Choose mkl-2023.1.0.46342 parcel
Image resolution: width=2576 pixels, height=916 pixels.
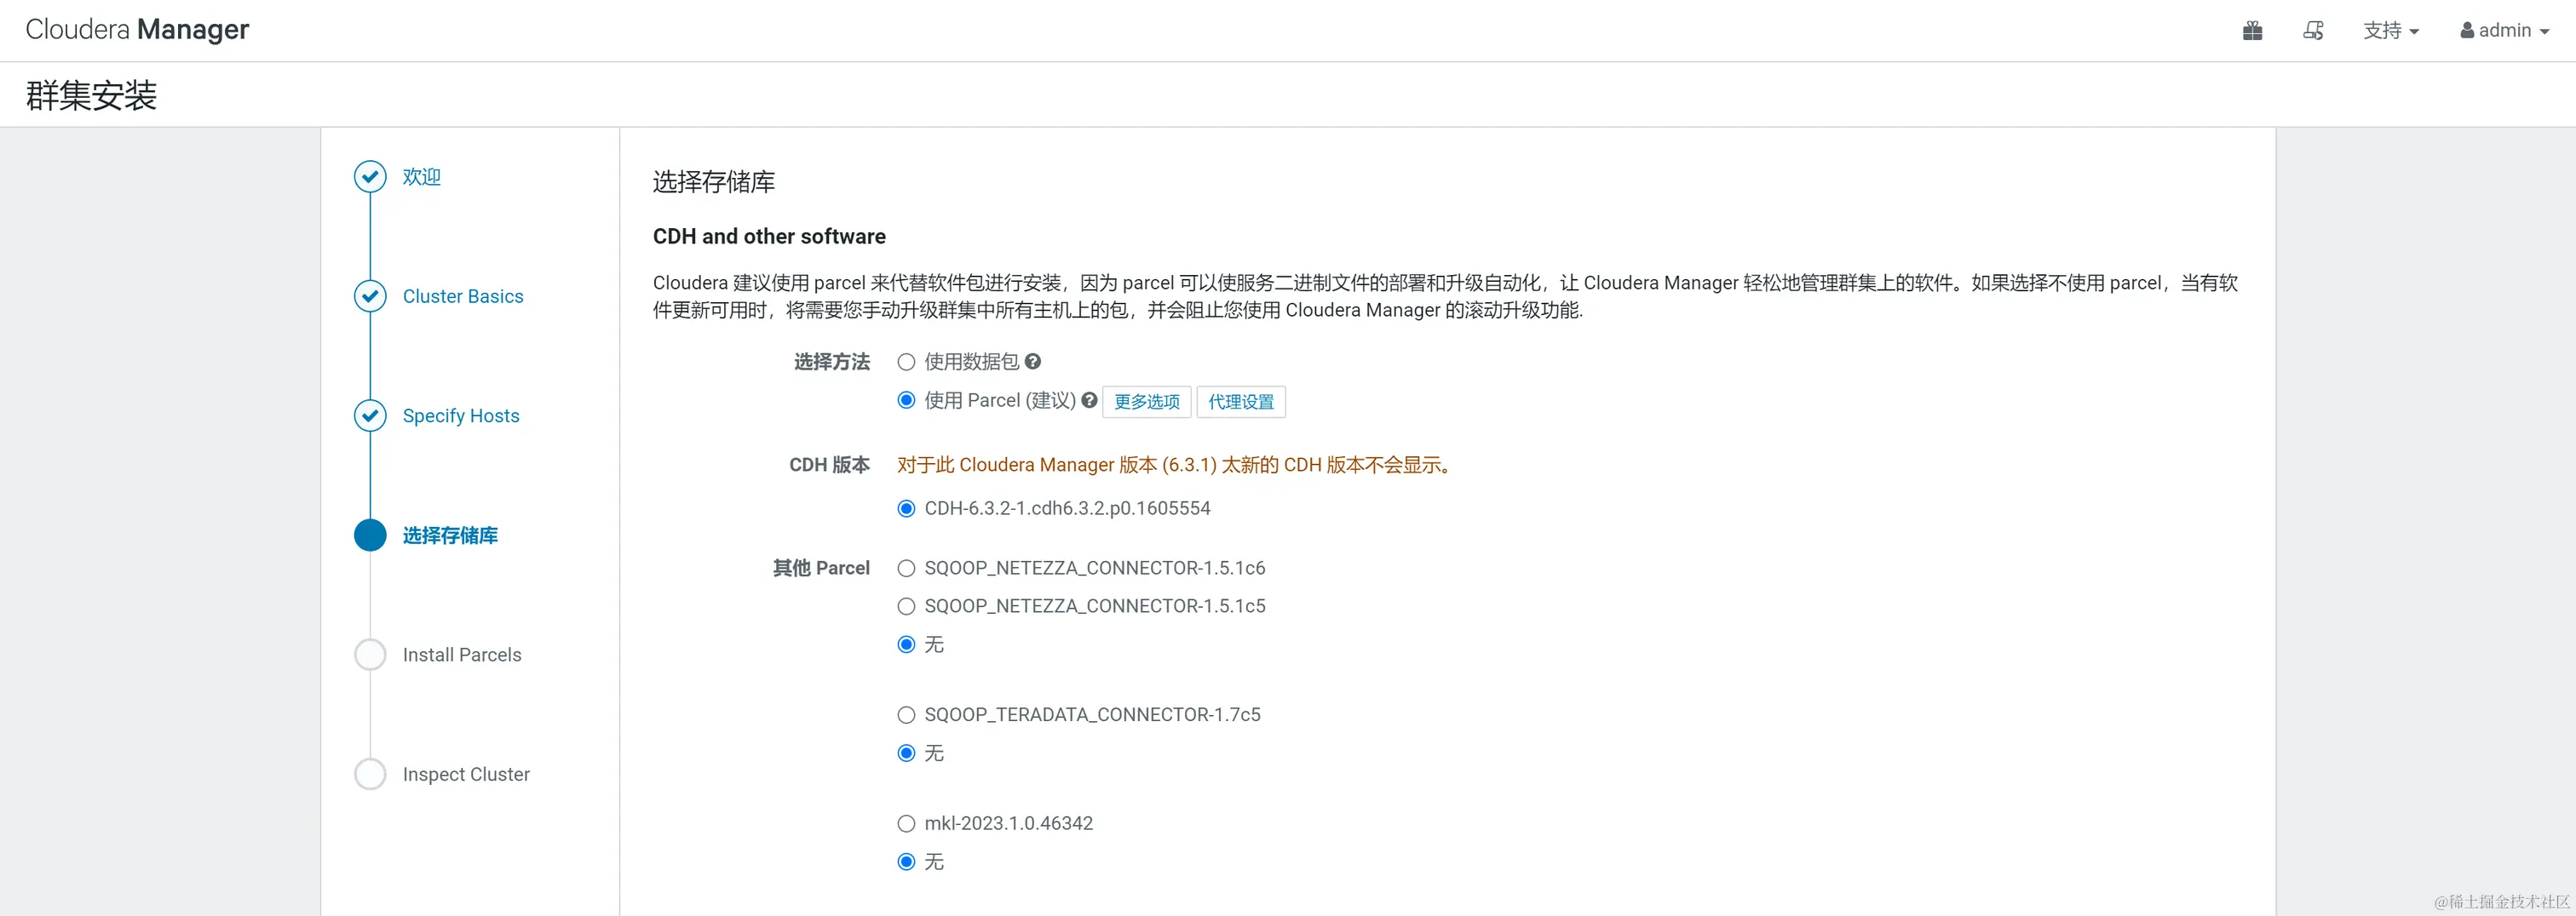click(x=906, y=824)
